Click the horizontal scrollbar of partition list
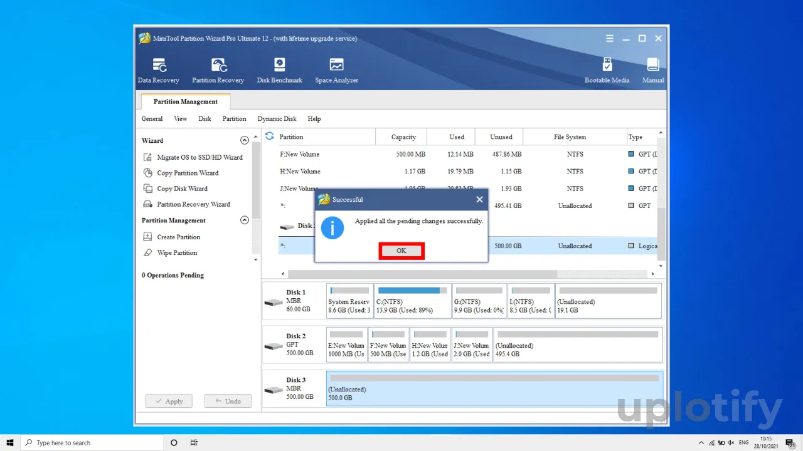The image size is (803, 451). coord(422,274)
